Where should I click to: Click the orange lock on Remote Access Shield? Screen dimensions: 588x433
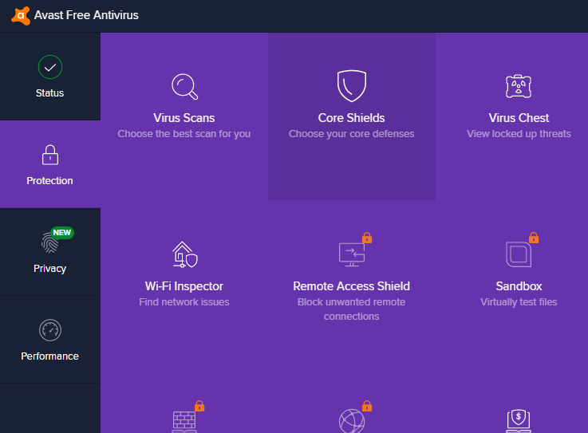click(367, 238)
